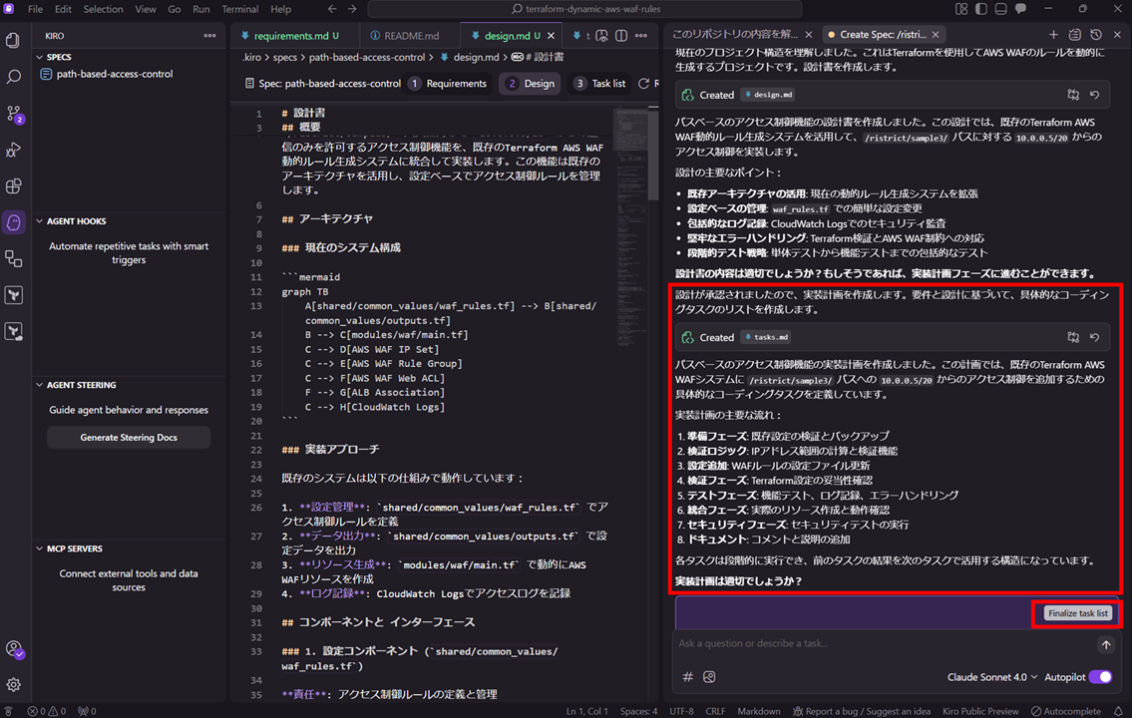
Task: Click Generate Steering Docs button
Action: 129,438
